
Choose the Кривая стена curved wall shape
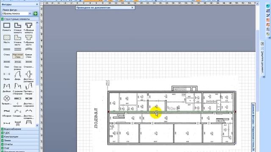click(x=28, y=52)
